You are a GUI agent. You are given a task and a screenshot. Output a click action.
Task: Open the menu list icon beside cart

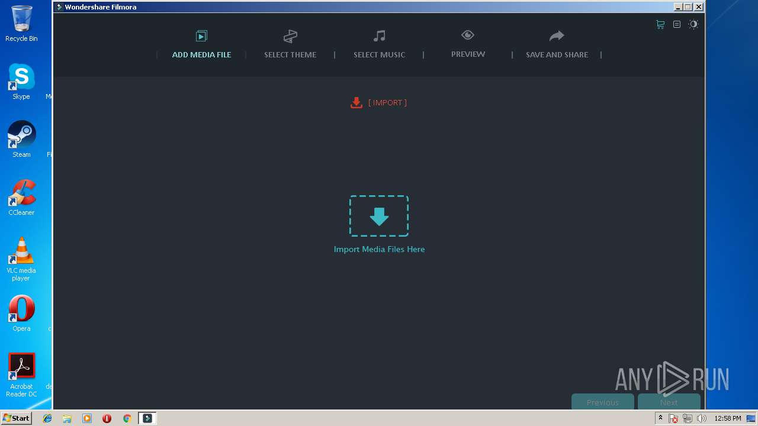point(677,24)
